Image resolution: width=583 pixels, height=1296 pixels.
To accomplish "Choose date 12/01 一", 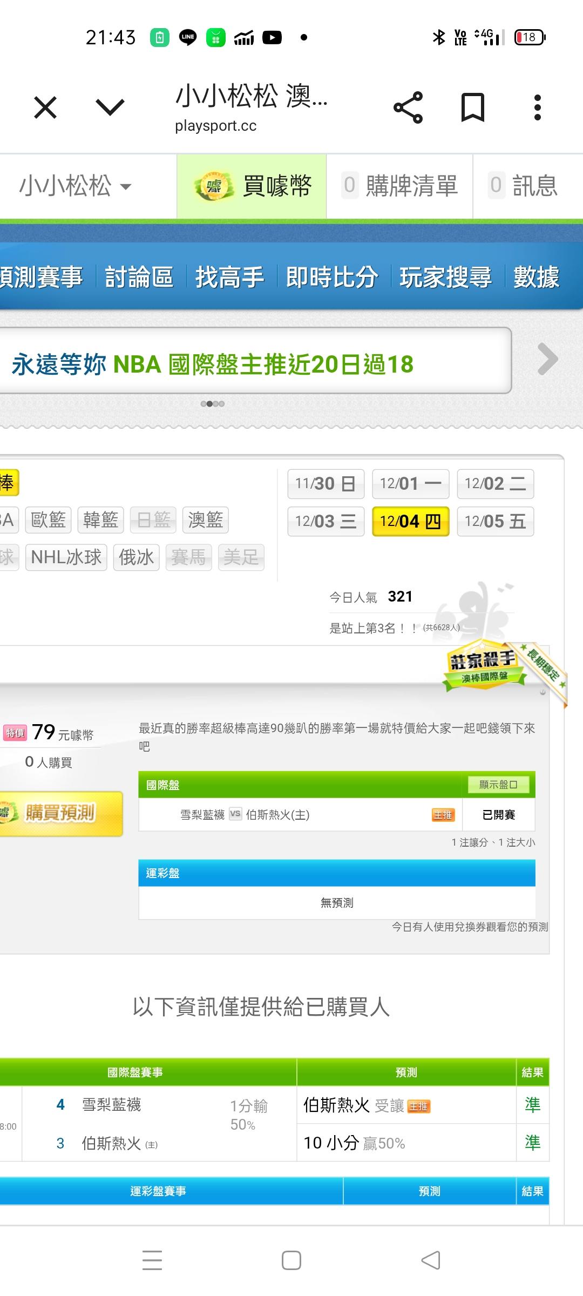I will (x=411, y=484).
